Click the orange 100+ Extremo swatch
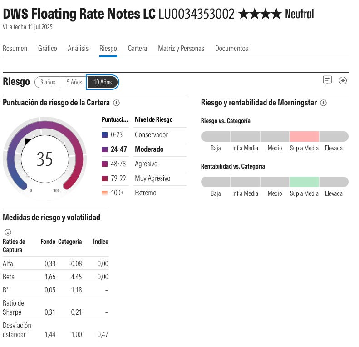The width and height of the screenshot is (359, 347). click(x=104, y=193)
